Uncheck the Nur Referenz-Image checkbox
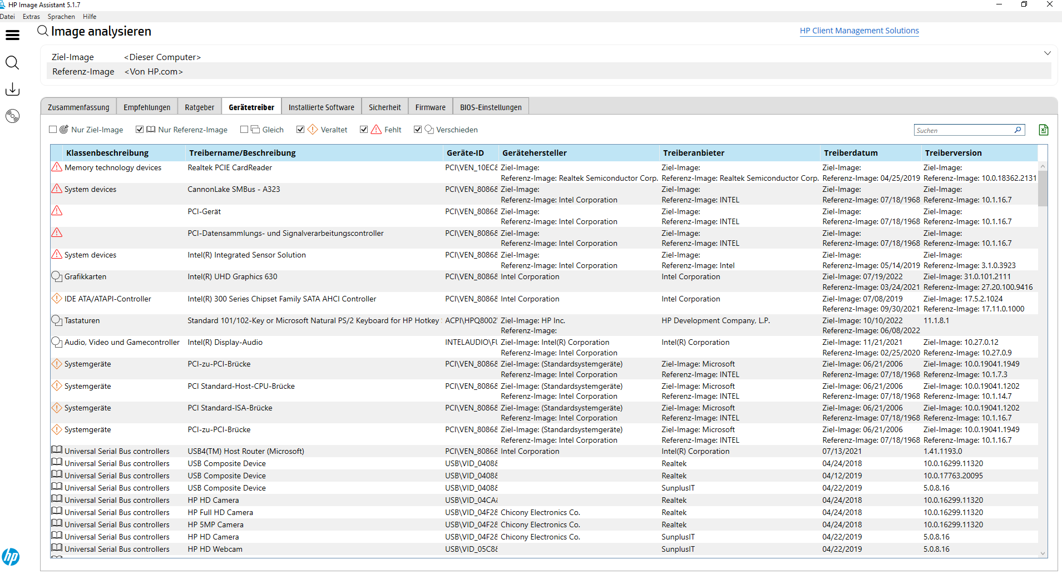Viewport: 1062px width, 574px height. pyautogui.click(x=140, y=130)
